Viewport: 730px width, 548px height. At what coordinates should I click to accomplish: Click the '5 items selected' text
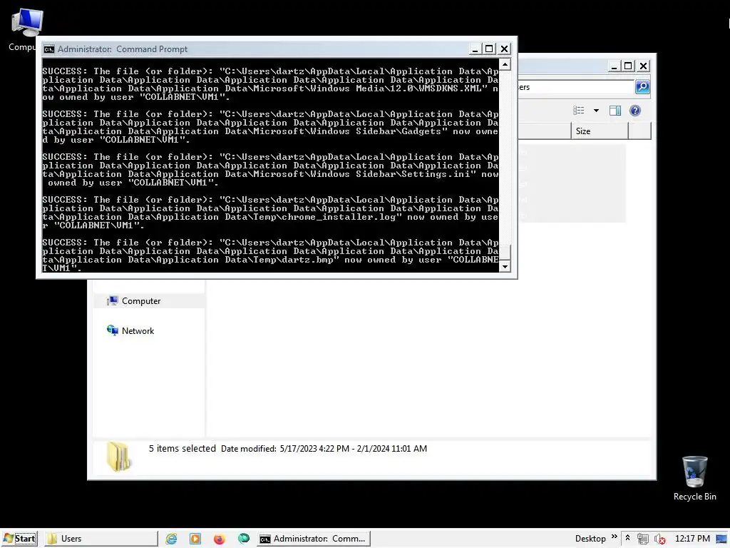182,448
